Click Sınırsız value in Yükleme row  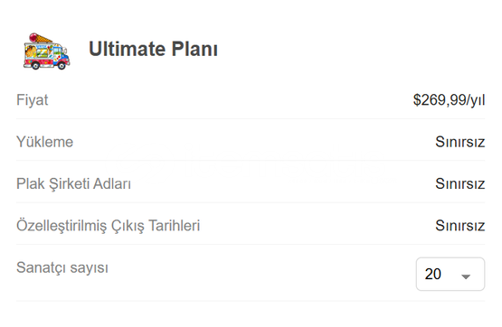tap(460, 142)
